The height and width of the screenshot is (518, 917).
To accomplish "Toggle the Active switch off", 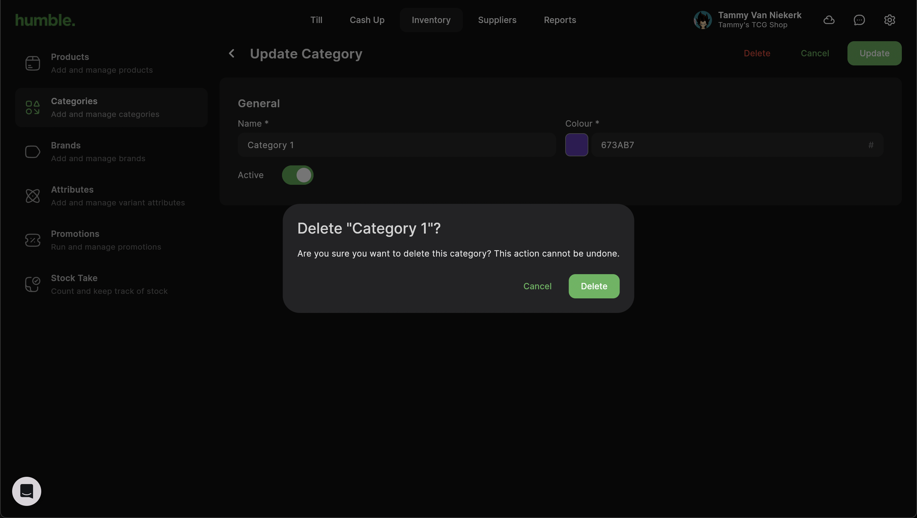I will 298,175.
